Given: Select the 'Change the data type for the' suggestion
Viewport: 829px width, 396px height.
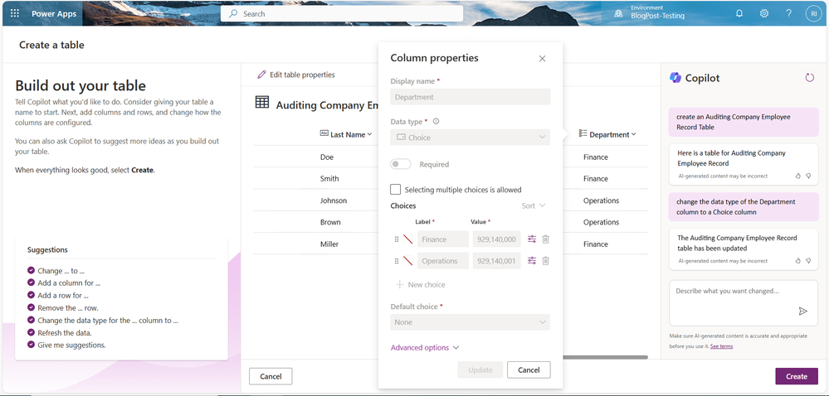Looking at the screenshot, I should pos(103,321).
